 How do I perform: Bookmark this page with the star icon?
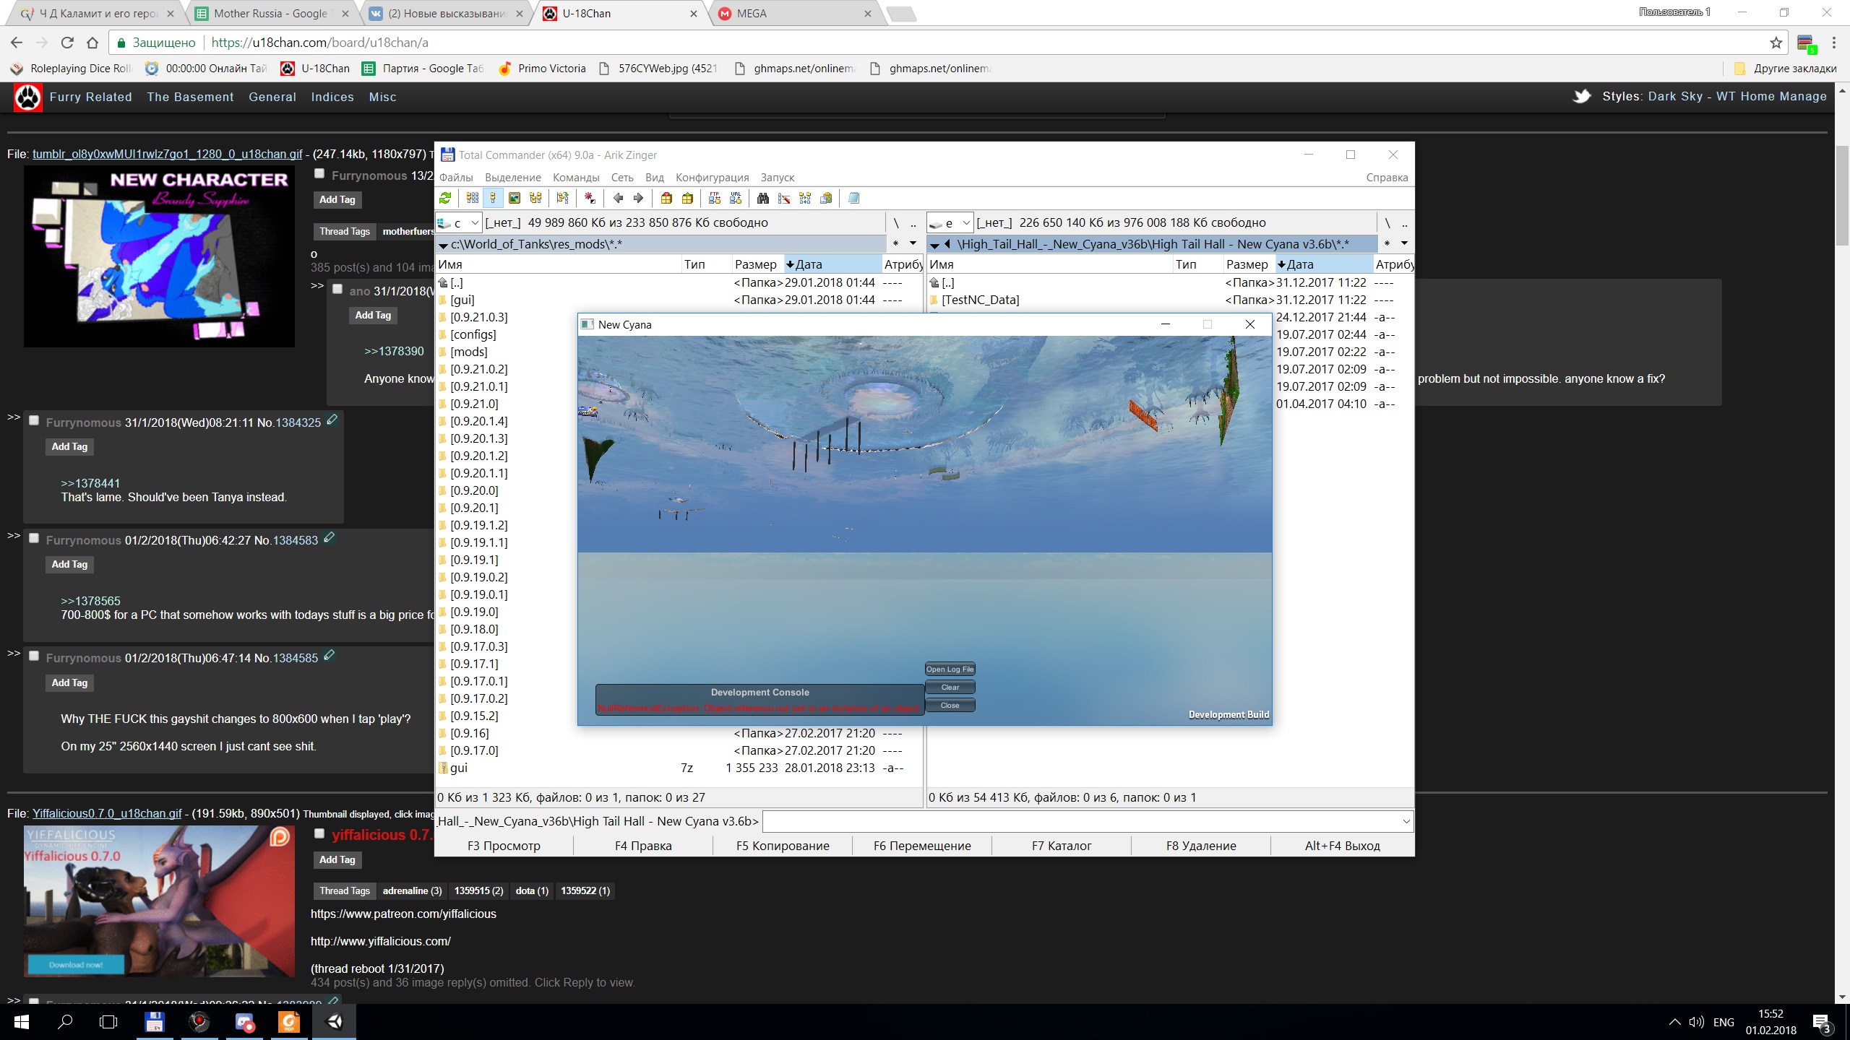pos(1776,43)
